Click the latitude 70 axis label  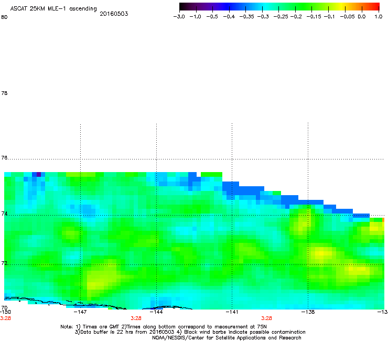pos(4,307)
